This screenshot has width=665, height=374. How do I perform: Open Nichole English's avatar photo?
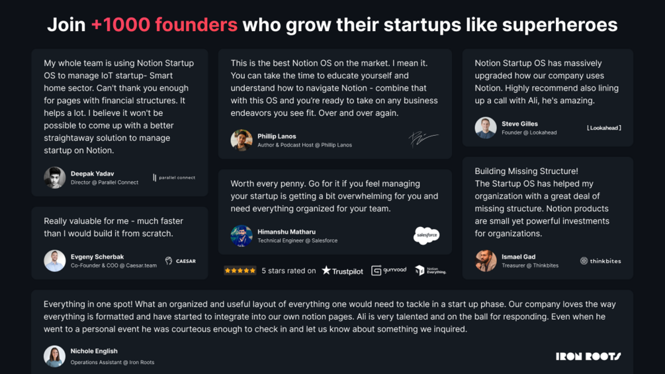tap(55, 356)
